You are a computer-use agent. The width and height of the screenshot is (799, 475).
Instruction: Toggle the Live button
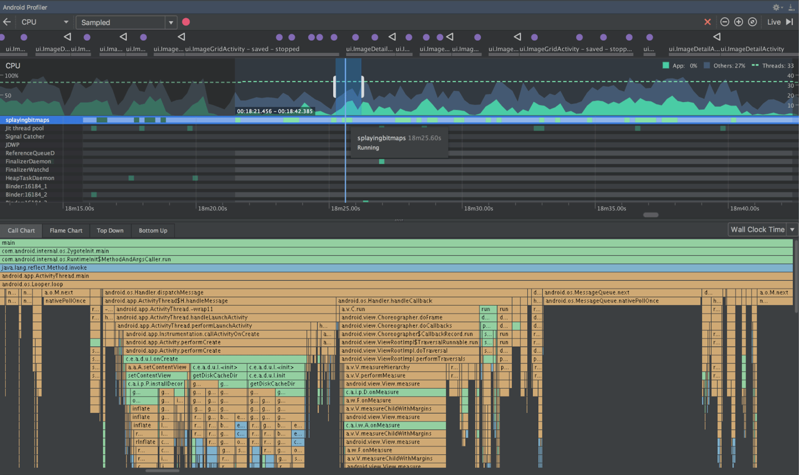773,22
